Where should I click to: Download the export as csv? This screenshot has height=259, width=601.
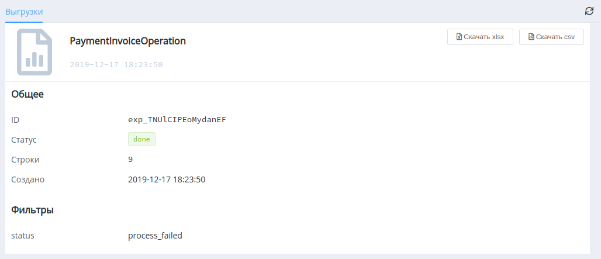coord(551,37)
